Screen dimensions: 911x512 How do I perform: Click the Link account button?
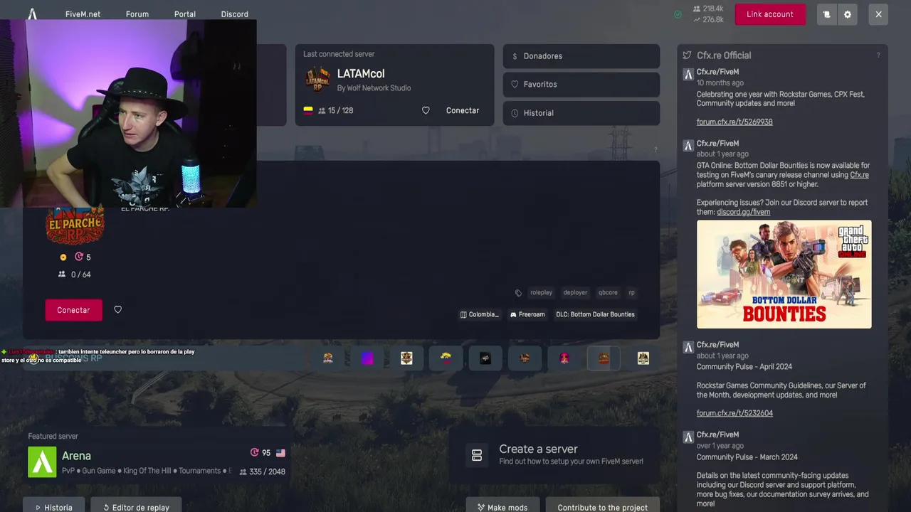click(x=770, y=14)
